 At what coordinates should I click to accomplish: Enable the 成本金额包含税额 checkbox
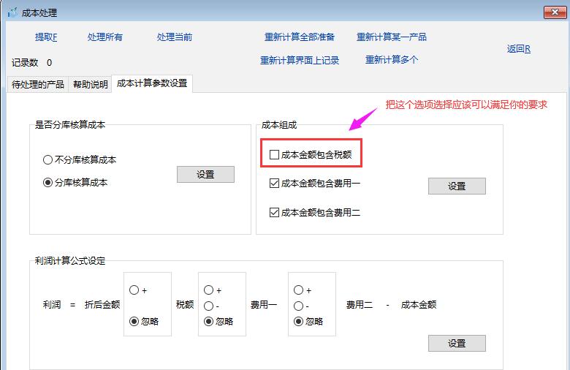coord(275,155)
